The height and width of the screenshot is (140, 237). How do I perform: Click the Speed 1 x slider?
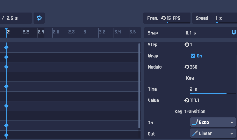tap(226, 18)
